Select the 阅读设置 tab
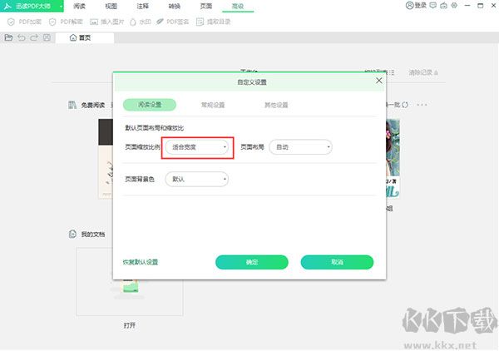The height and width of the screenshot is (351, 499). pos(150,105)
